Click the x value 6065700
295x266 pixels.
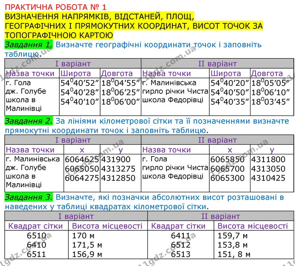point(227,168)
